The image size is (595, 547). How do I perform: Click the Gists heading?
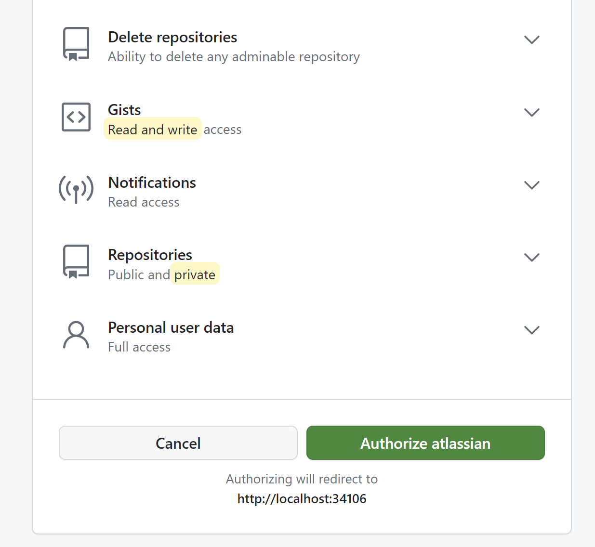pyautogui.click(x=124, y=110)
